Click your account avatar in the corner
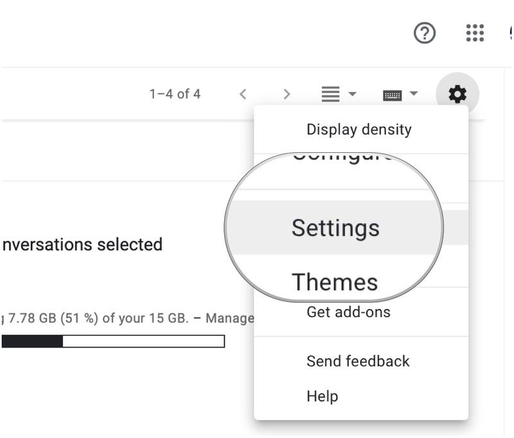 [x=511, y=31]
